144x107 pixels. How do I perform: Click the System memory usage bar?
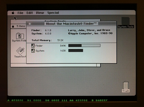(76, 50)
